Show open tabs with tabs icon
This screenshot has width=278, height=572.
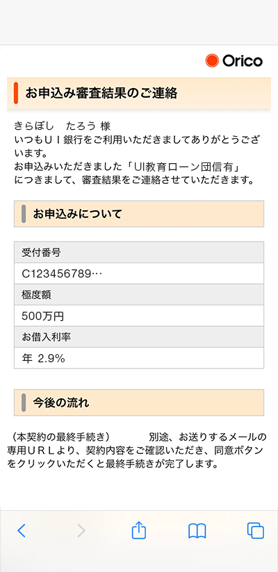pyautogui.click(x=255, y=530)
